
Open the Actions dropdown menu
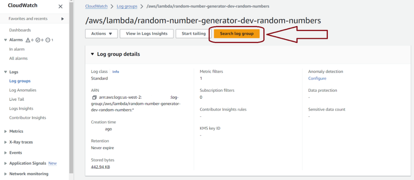coord(101,34)
